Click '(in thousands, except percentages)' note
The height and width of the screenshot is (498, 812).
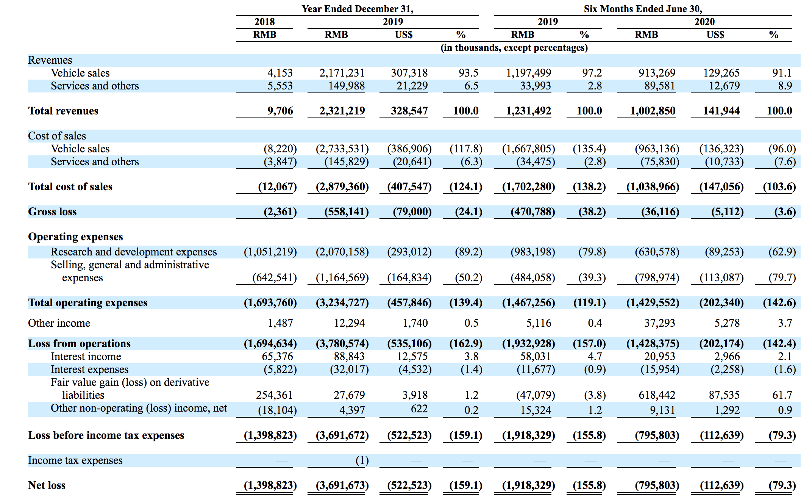coord(514,47)
